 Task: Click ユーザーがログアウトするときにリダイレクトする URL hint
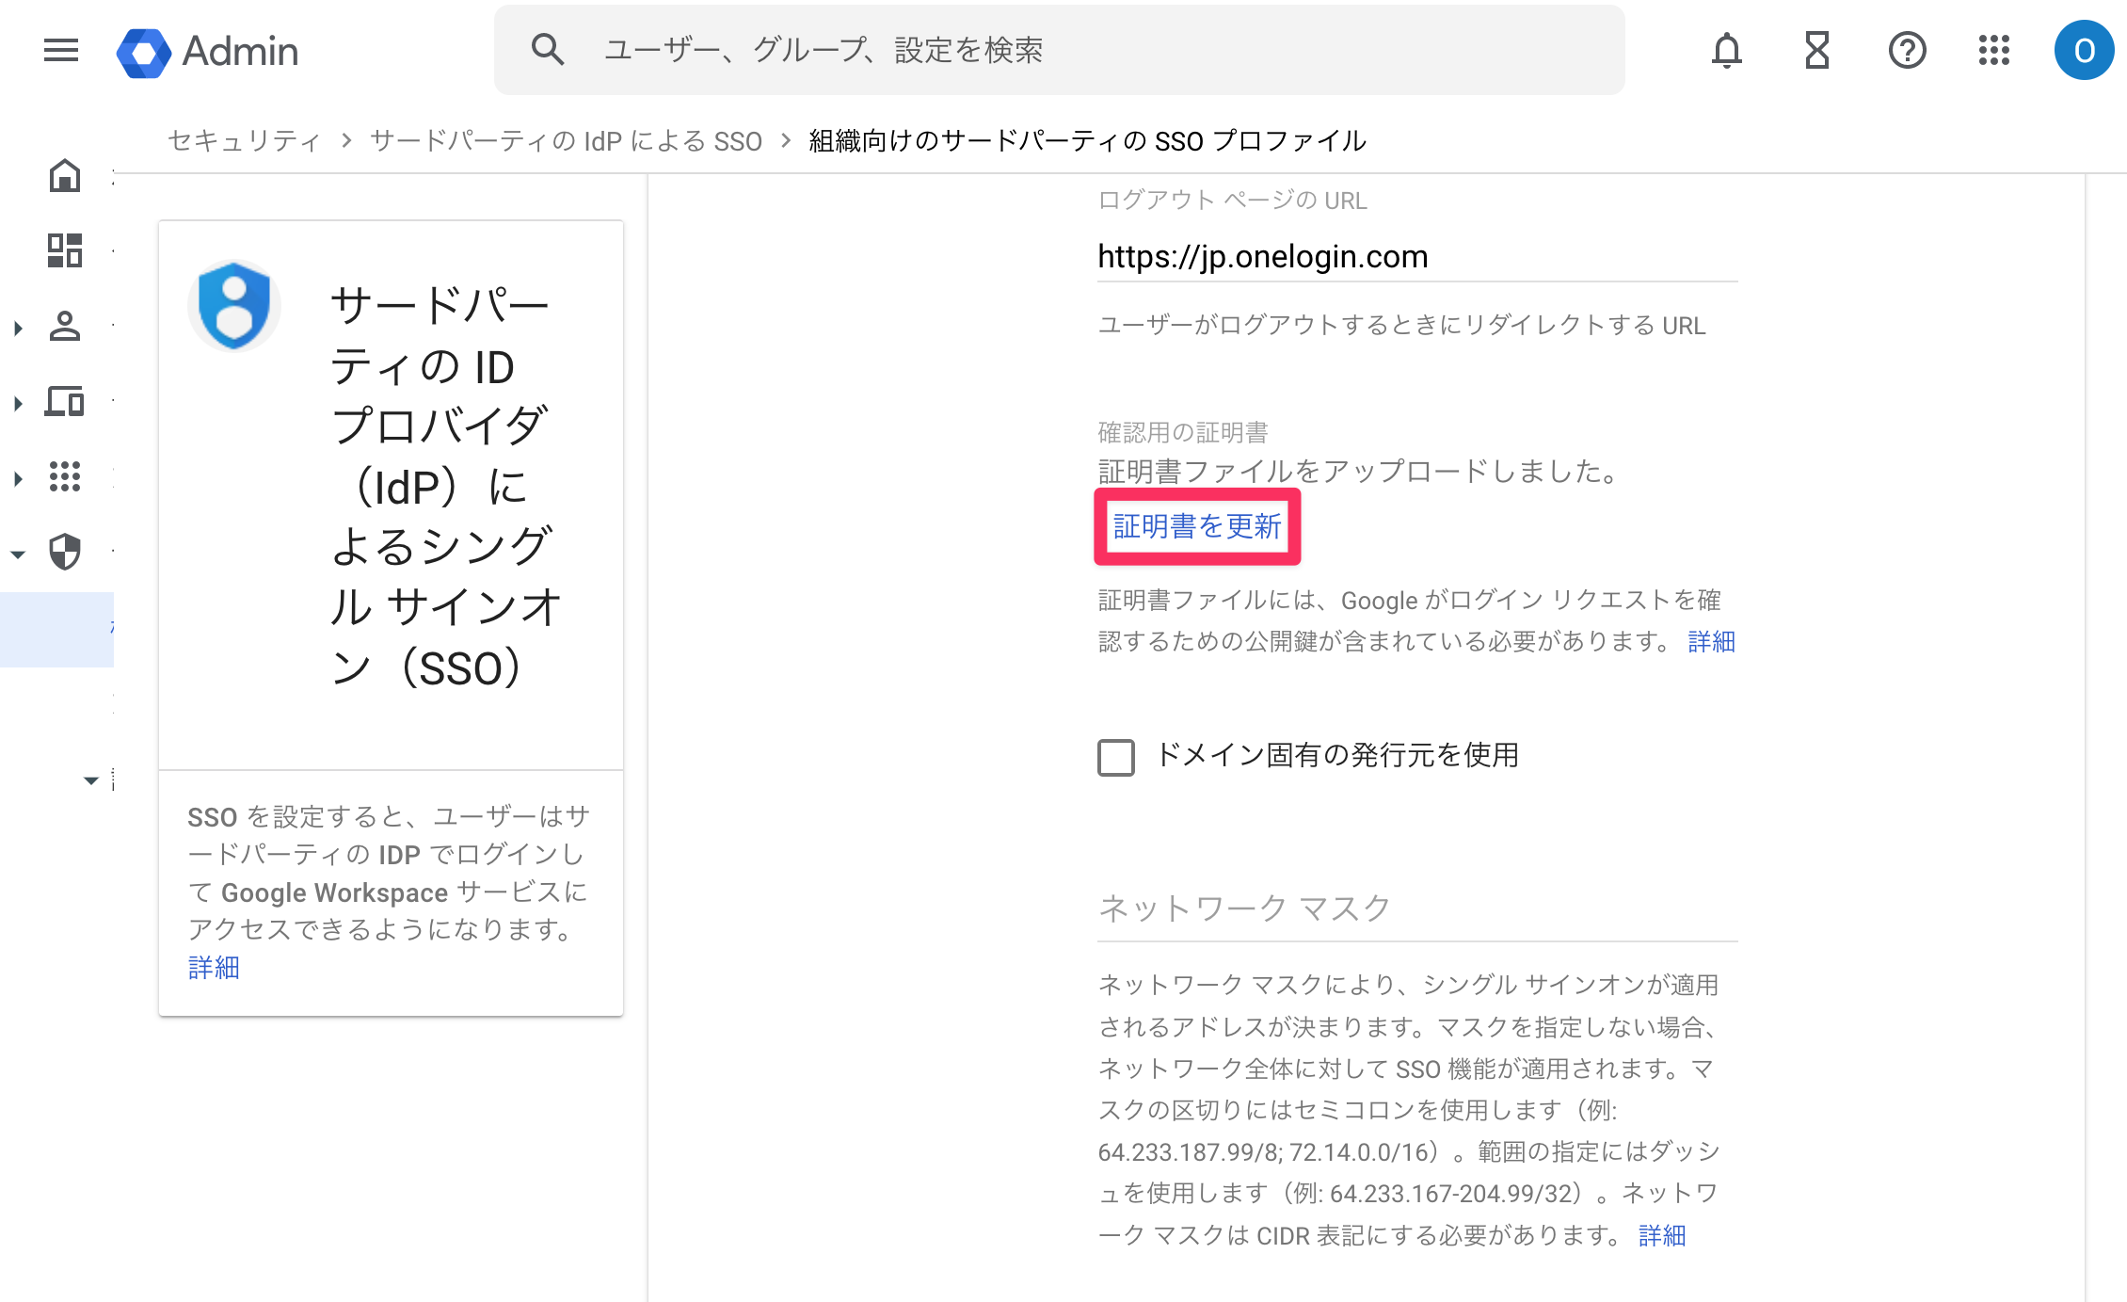[x=1401, y=325]
